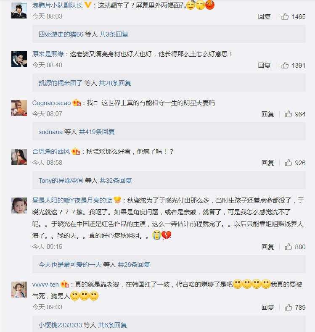Open 小樱桃2333333 user profile
315x332 pixels.
60,325
